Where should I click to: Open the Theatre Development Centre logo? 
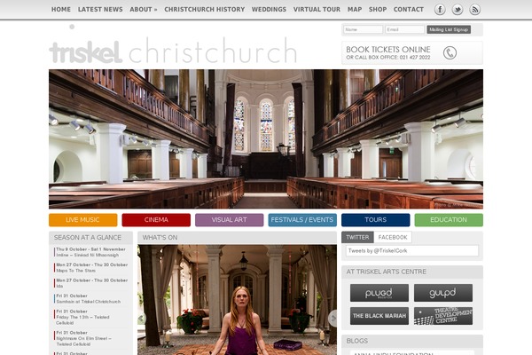click(x=443, y=316)
